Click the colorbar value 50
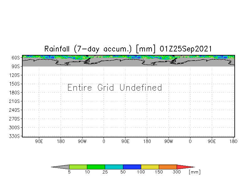Image resolution: width=246 pixels, height=192 pixels. [x=123, y=172]
